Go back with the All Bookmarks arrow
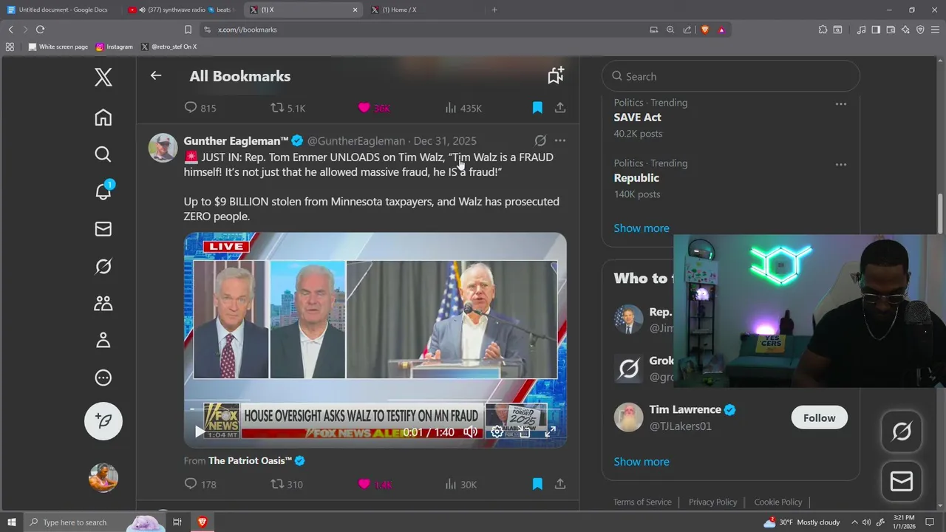The width and height of the screenshot is (946, 532). (x=156, y=75)
